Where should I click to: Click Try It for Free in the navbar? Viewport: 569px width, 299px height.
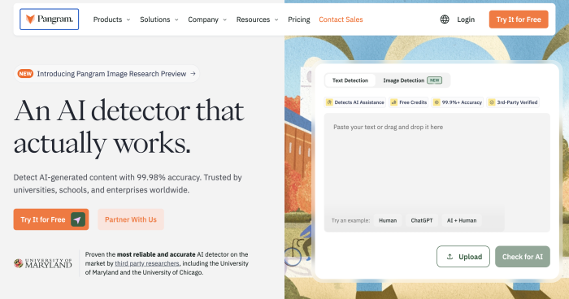[519, 19]
